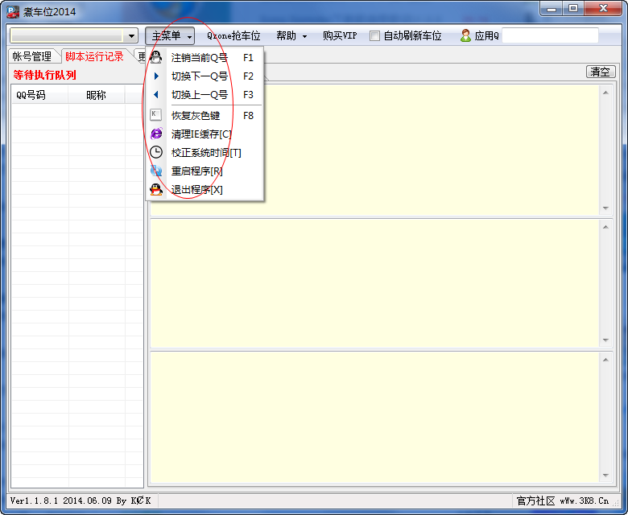Click top log pane scroll down arrow
Screen dimensions: 628x515
point(605,208)
